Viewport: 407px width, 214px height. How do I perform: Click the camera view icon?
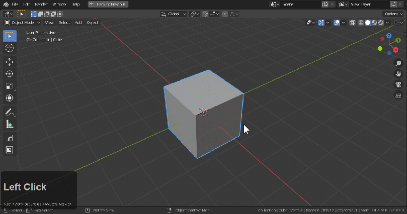point(398,84)
